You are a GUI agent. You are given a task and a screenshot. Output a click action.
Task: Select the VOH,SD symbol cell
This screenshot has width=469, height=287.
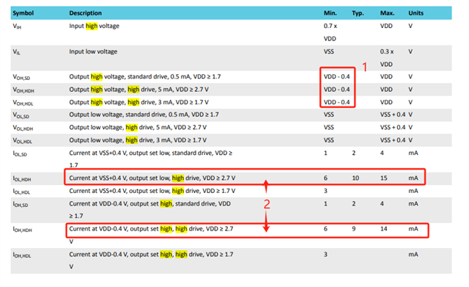21,77
